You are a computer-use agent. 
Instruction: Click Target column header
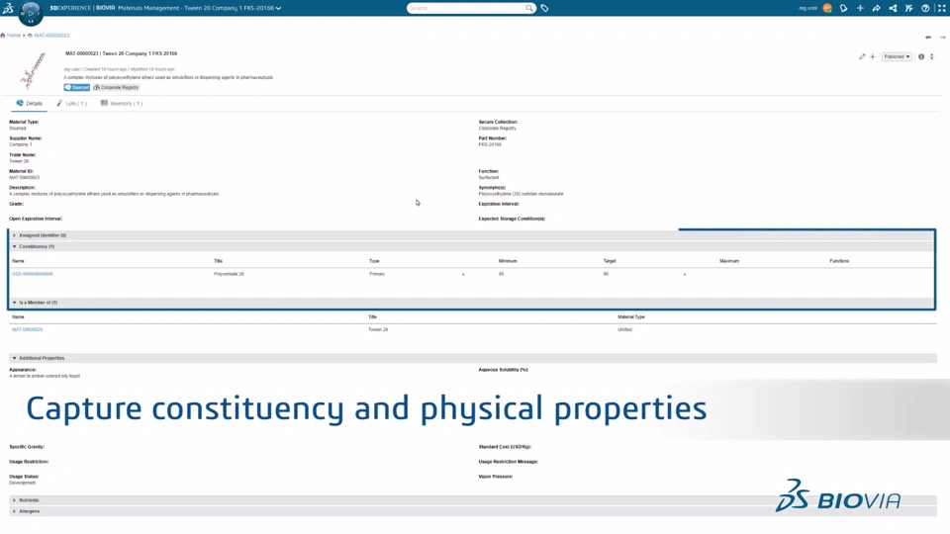[x=610, y=261]
